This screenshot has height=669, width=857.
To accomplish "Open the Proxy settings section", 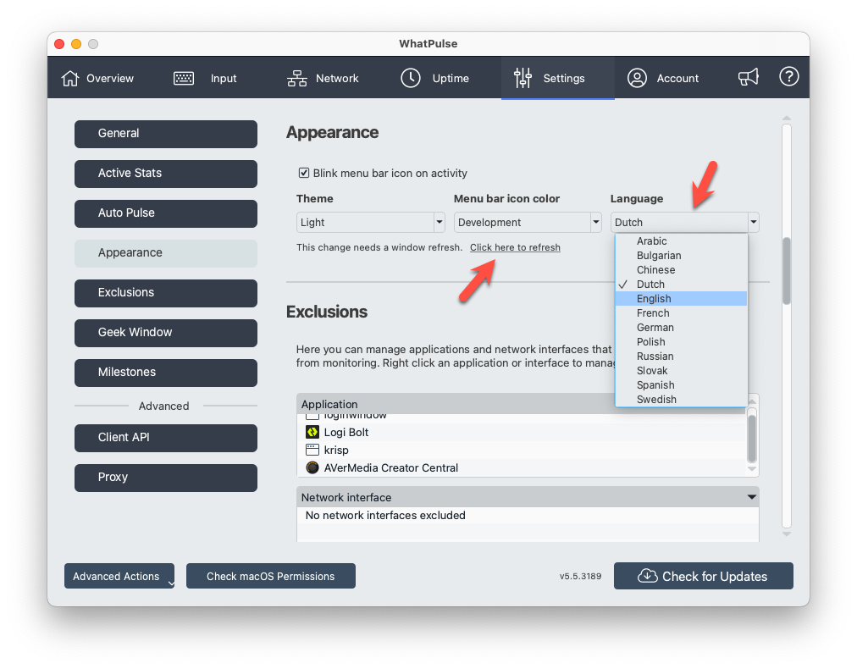I will pos(166,478).
